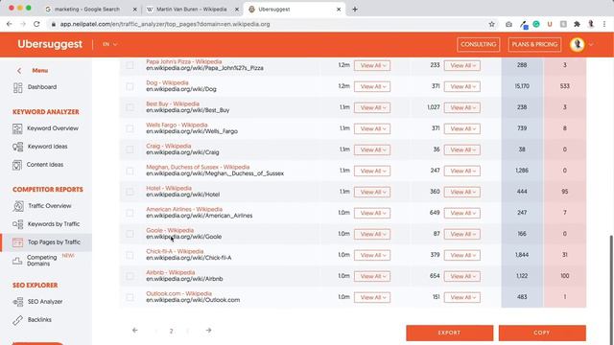Reload the page with the refresh icon
Screen dimensions: 614x345
(x=36, y=24)
